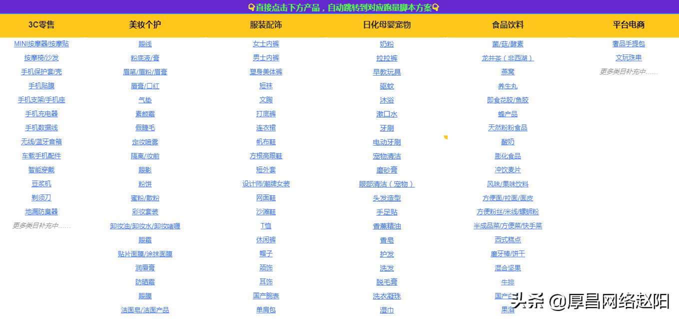Click the 防晒霜 link

(145, 282)
